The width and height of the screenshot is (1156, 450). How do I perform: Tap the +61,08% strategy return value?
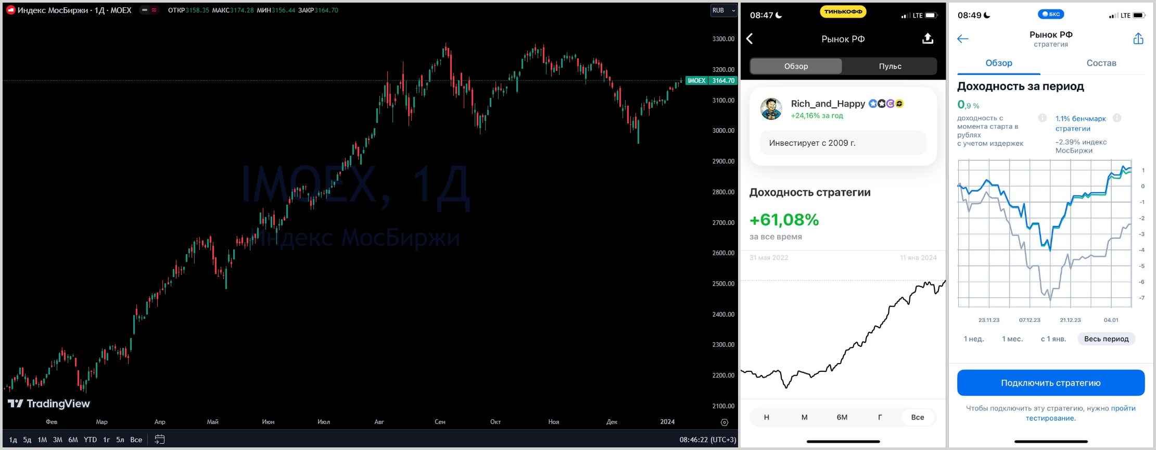pyautogui.click(x=784, y=220)
